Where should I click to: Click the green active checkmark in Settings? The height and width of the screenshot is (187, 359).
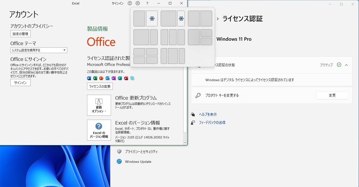tap(339, 65)
